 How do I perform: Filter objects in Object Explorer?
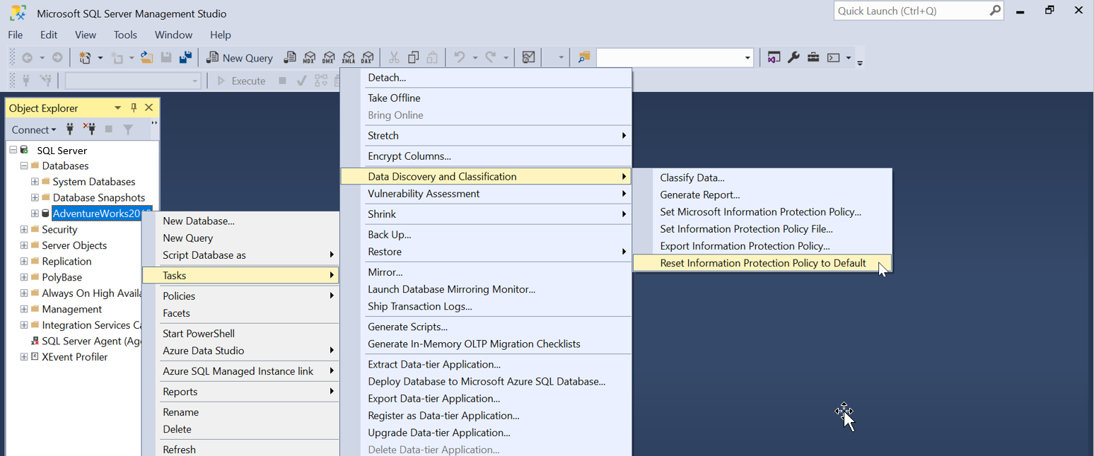coord(127,129)
